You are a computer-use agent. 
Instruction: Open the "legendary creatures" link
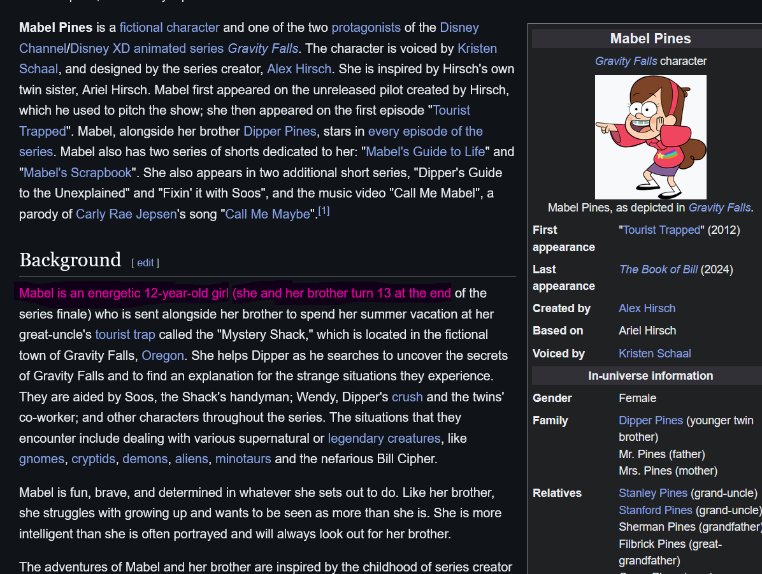click(x=384, y=438)
